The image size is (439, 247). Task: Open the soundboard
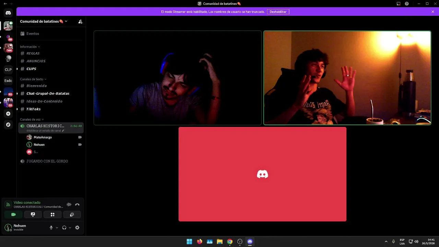point(72,214)
